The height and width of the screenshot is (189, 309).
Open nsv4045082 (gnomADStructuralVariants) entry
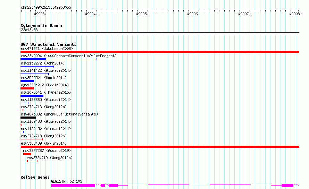[x=59, y=114]
